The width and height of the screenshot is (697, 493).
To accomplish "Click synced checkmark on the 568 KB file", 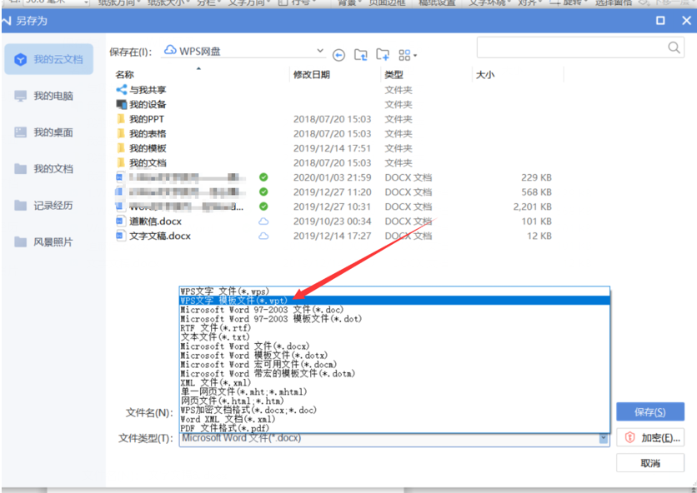I will pos(263,192).
